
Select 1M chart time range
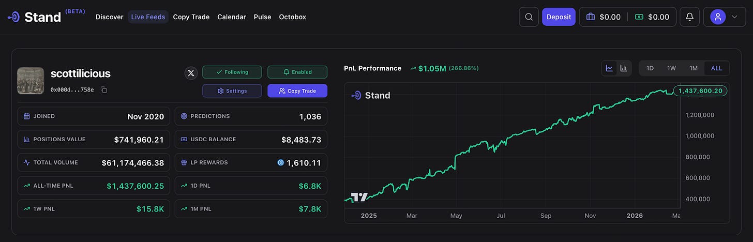(694, 68)
